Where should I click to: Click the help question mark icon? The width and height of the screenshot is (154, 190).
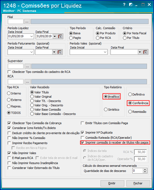(x=124, y=5)
